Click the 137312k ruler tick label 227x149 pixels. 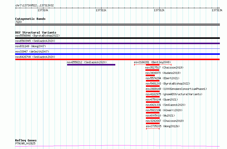coord(159,10)
